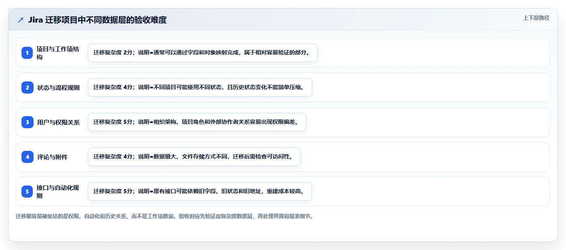Open the box about 组织架构、项目角色 权限偏差

(x=197, y=122)
